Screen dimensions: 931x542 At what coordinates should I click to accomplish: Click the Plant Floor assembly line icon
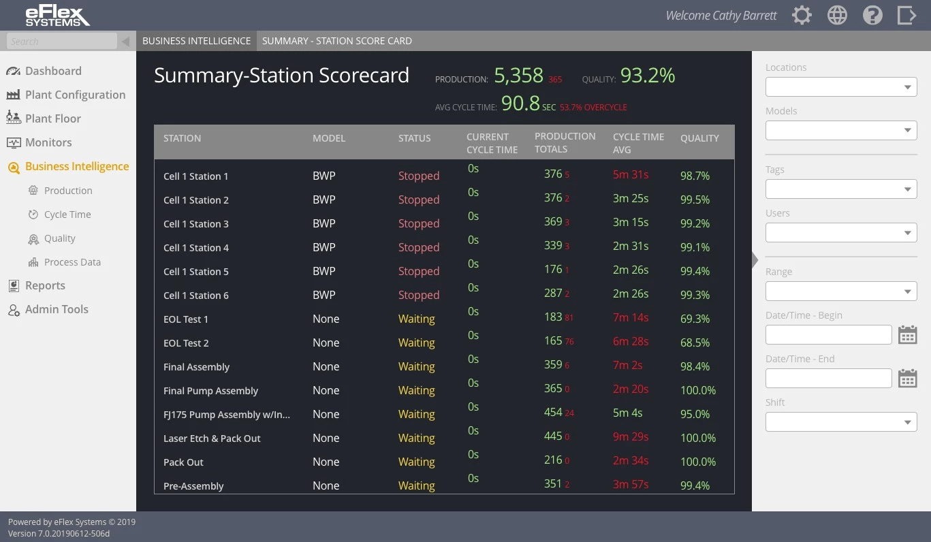(x=14, y=118)
